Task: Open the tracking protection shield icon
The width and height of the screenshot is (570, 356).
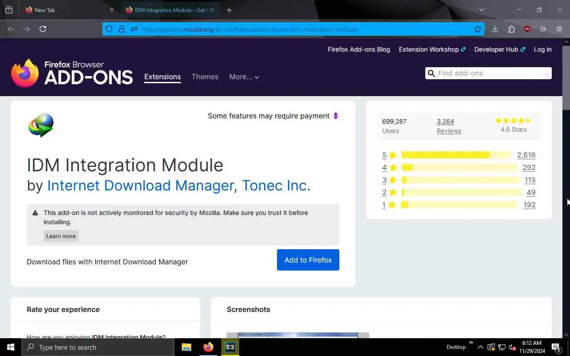Action: [109, 29]
